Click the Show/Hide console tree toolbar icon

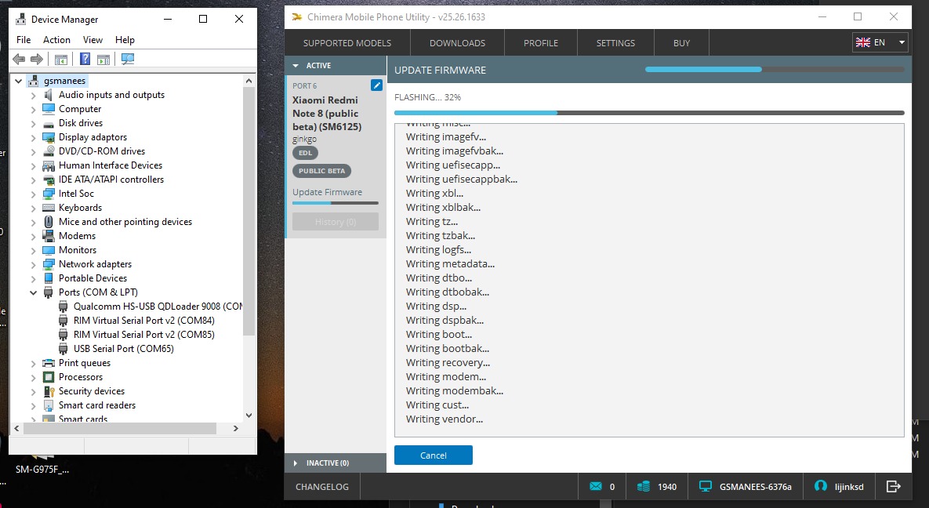[x=61, y=59]
